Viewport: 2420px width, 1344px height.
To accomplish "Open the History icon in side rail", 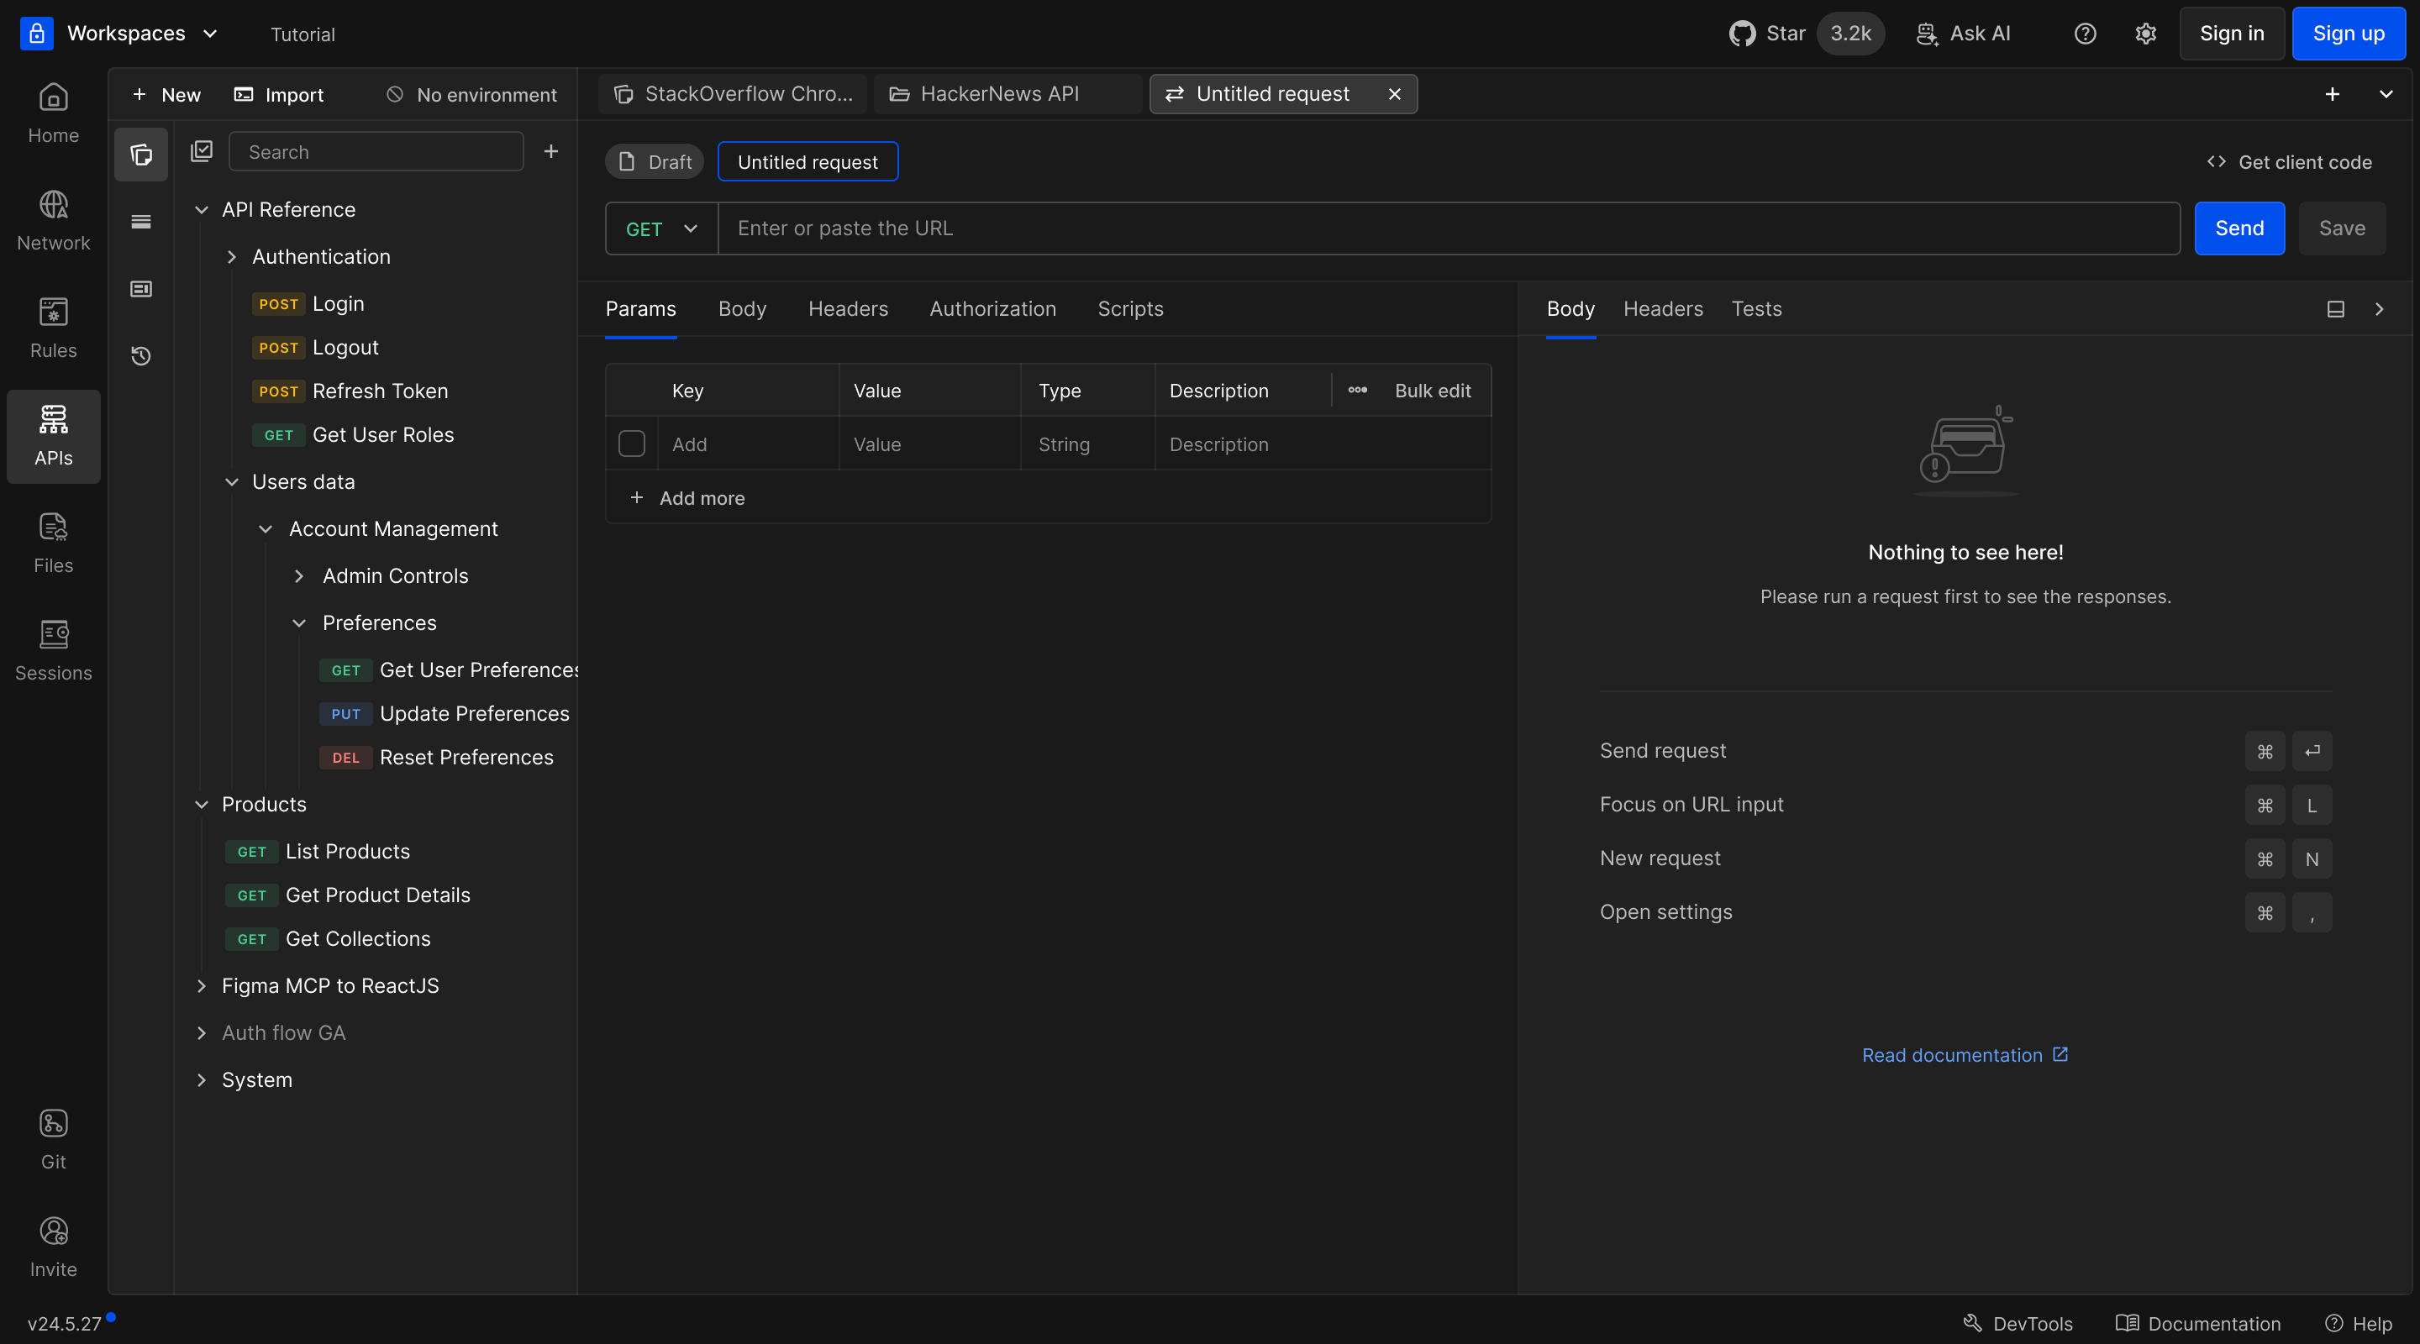I will 141,356.
